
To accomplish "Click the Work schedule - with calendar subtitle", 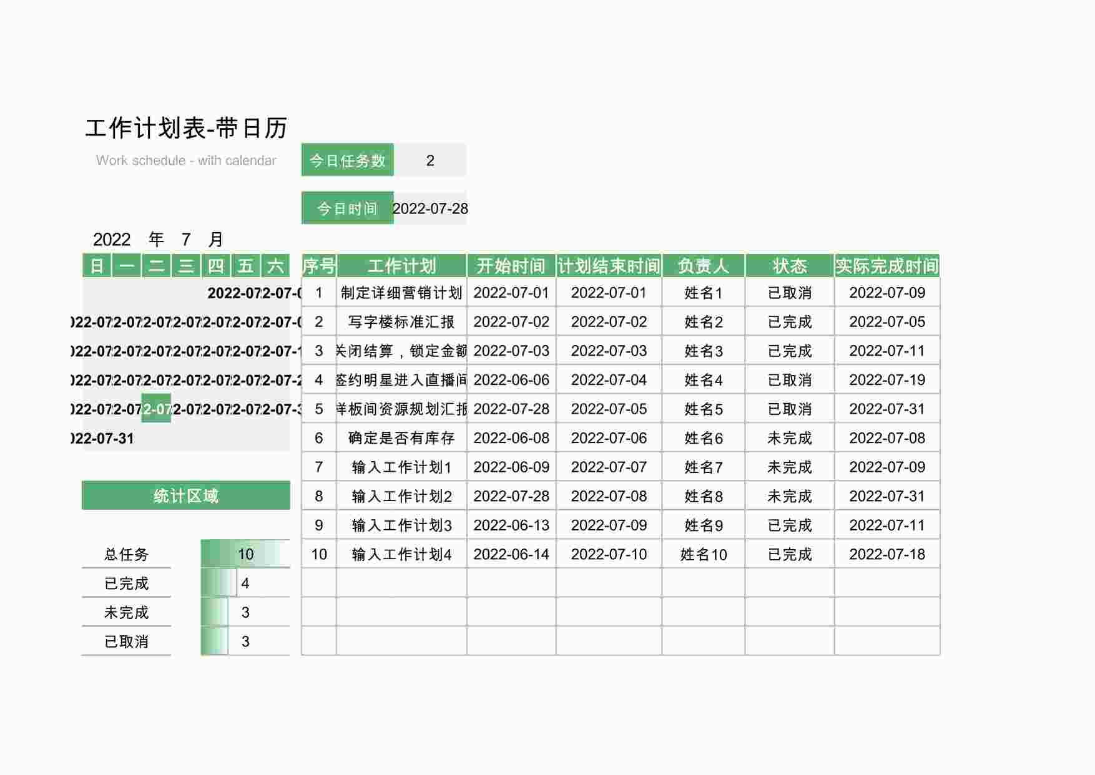I will pyautogui.click(x=186, y=160).
